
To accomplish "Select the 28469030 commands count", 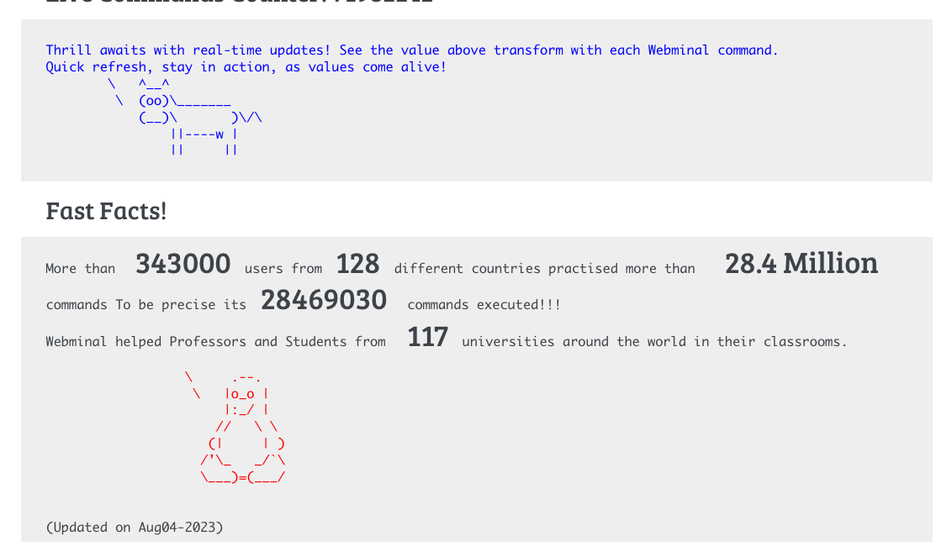I will 324,300.
